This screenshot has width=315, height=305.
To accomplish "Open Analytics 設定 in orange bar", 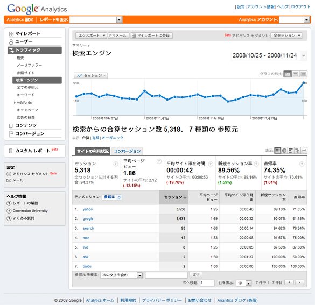I will (20, 20).
